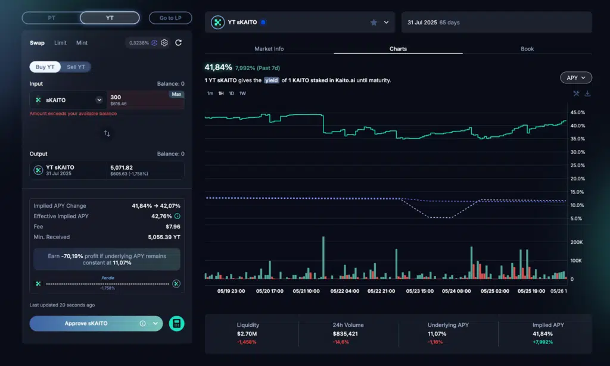Click the YT sKAITO output token icon
The height and width of the screenshot is (366, 610).
click(38, 170)
